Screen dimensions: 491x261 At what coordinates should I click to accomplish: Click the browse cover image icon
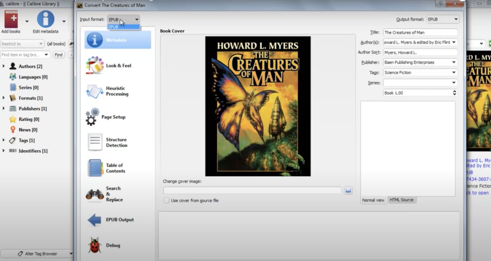tap(348, 190)
